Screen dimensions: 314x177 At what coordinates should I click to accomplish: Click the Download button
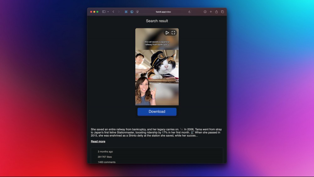click(157, 112)
